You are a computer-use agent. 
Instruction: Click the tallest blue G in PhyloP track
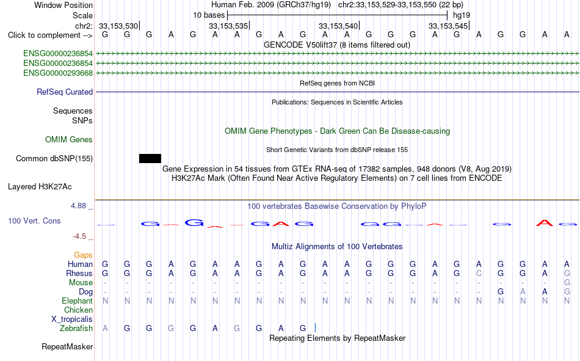(194, 222)
